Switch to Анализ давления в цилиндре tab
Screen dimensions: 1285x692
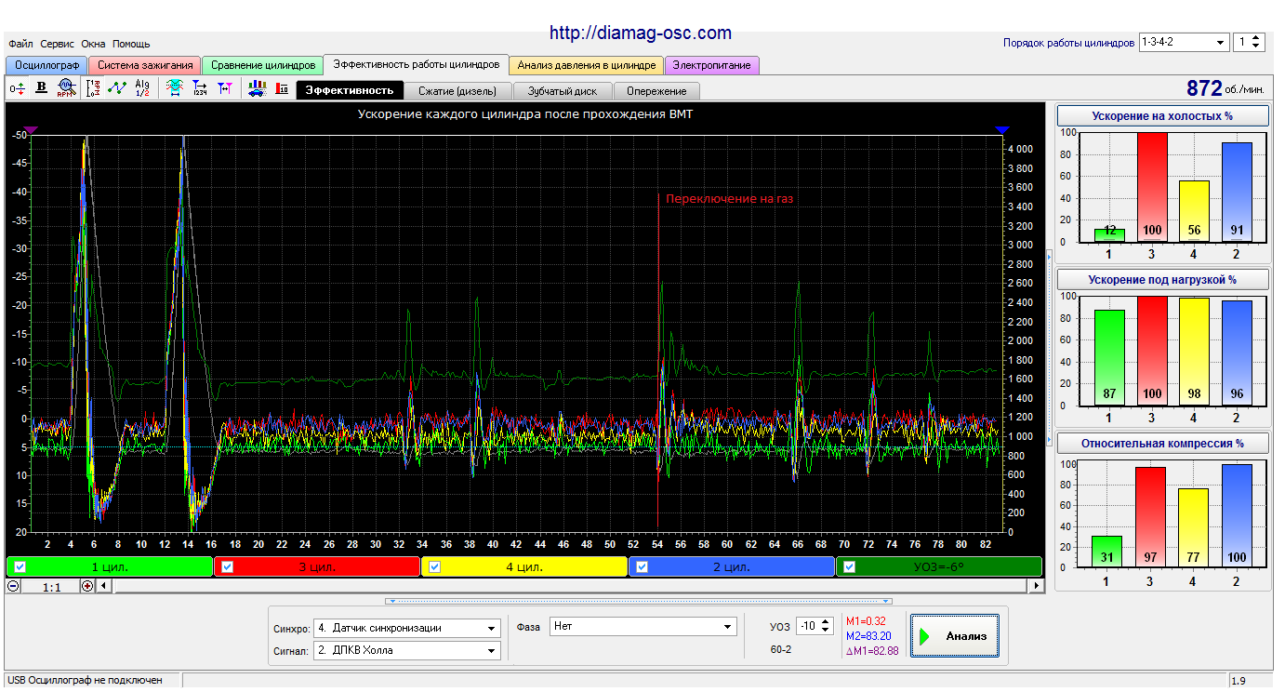point(587,65)
